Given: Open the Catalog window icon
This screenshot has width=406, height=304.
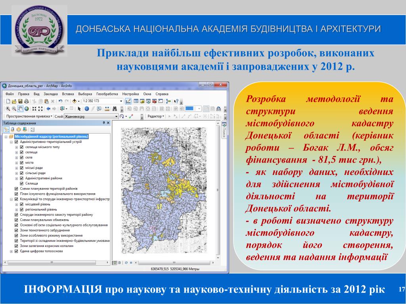Looking at the screenshot, I should click(142, 101).
